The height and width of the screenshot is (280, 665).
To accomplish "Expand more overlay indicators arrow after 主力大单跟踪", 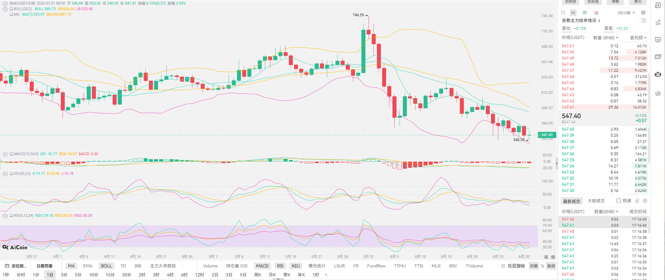I will pos(183,266).
